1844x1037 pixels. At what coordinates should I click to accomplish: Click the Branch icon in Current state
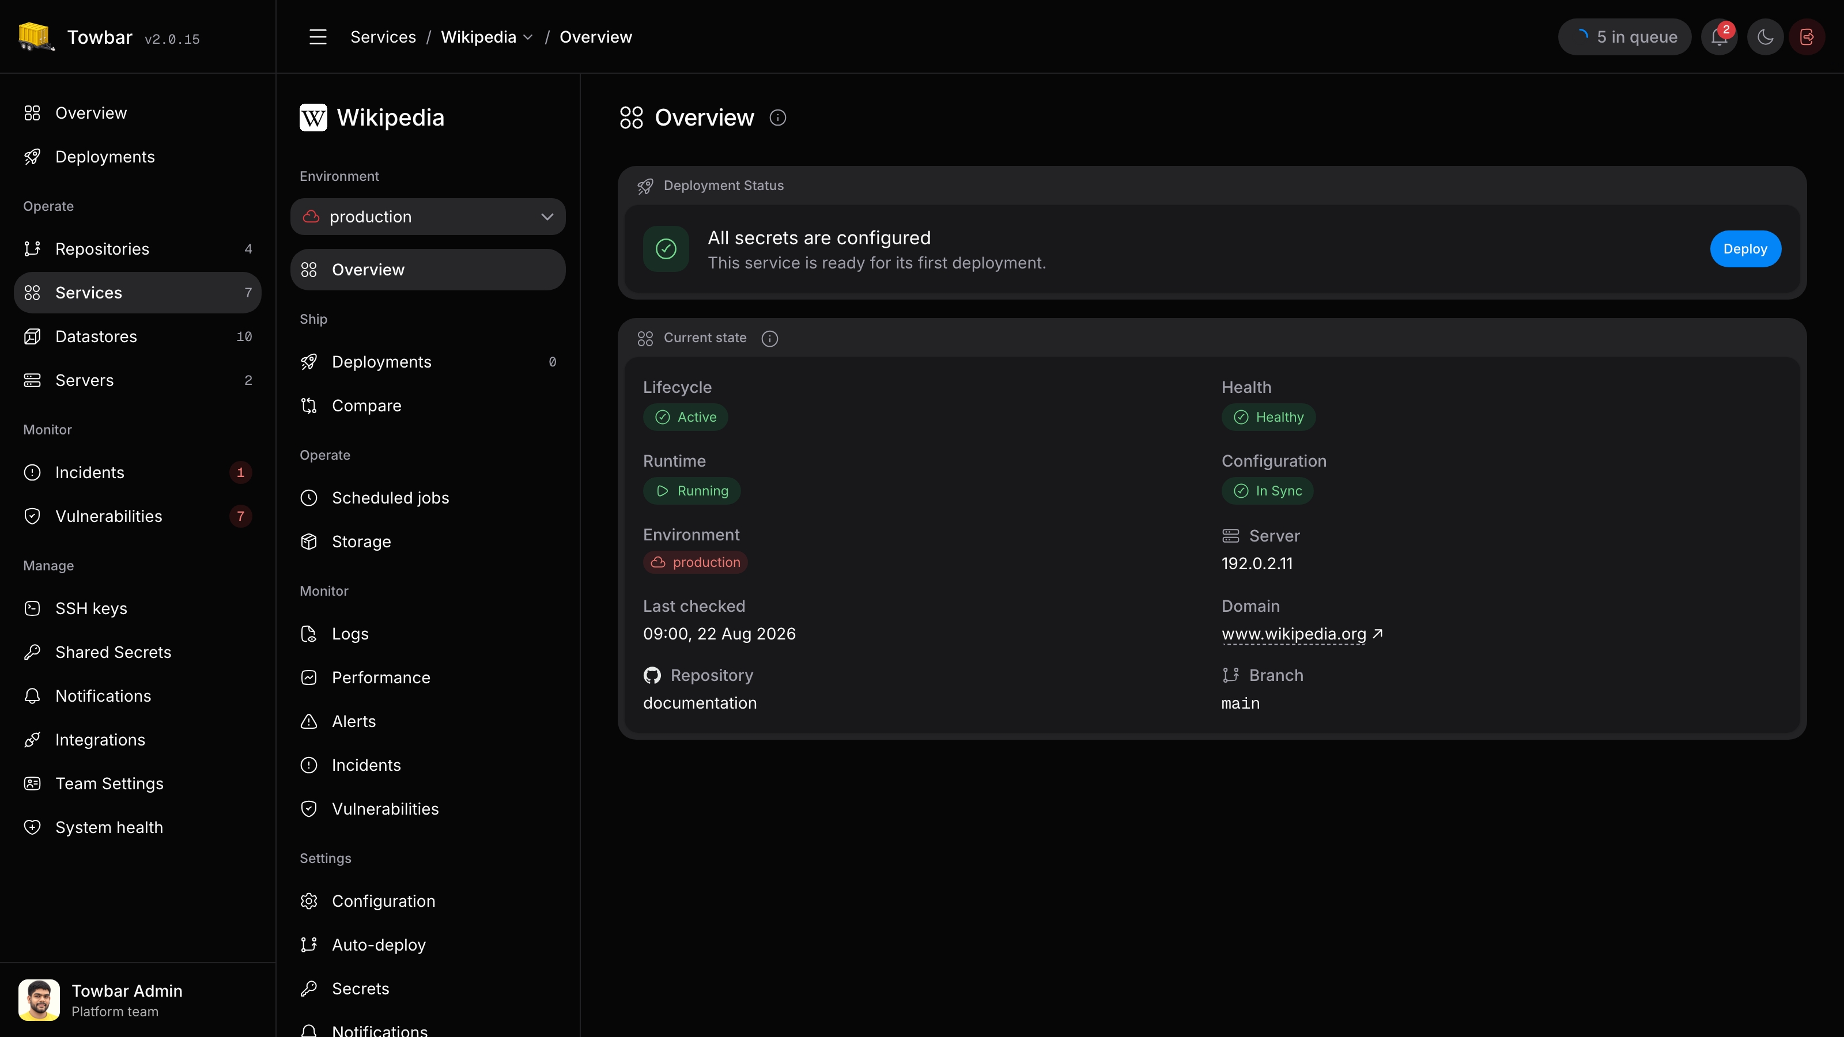click(x=1230, y=675)
